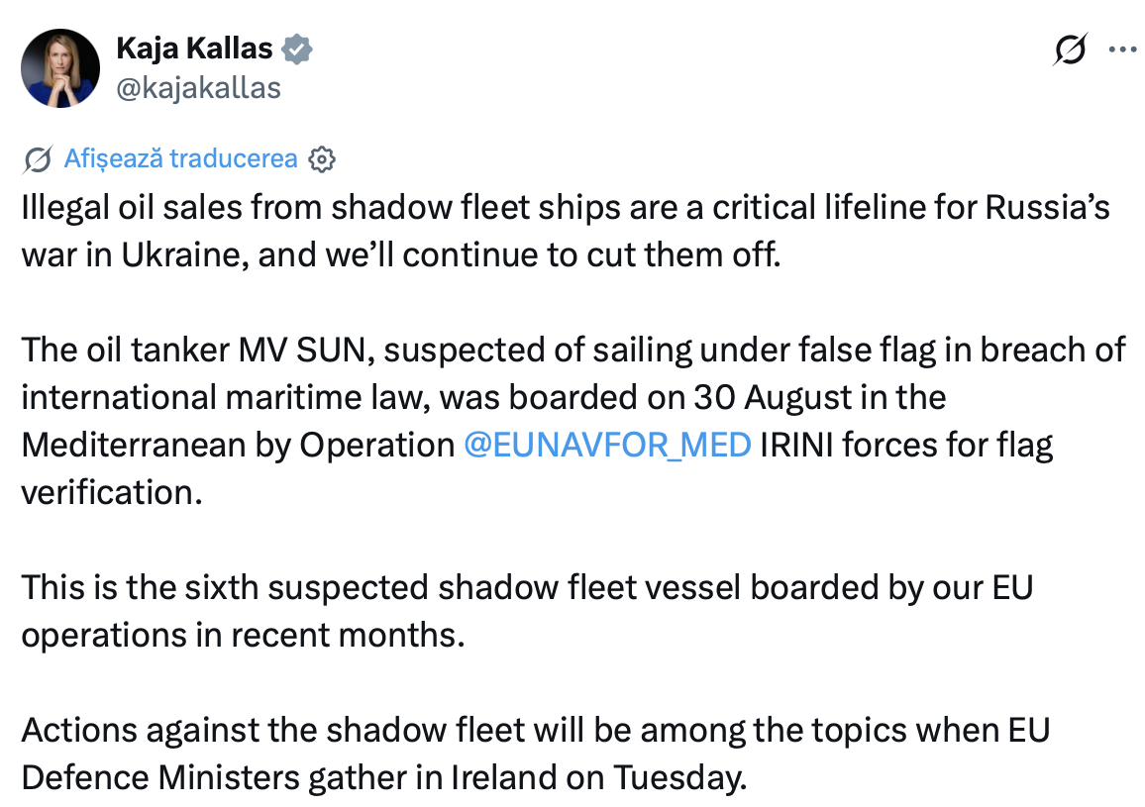Image resolution: width=1145 pixels, height=807 pixels.
Task: Open the three-dot more options menu
Action: click(1122, 50)
